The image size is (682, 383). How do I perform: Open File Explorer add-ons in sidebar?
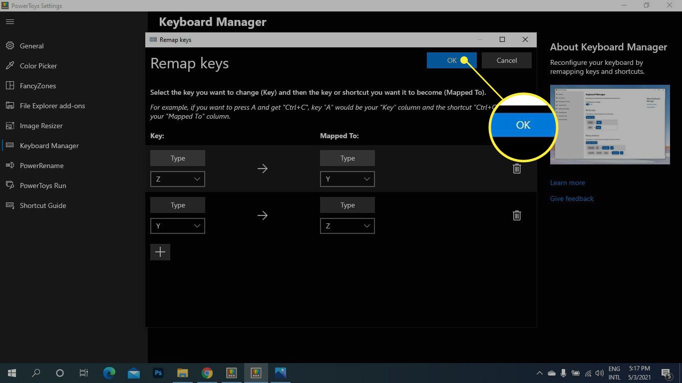tap(74, 106)
